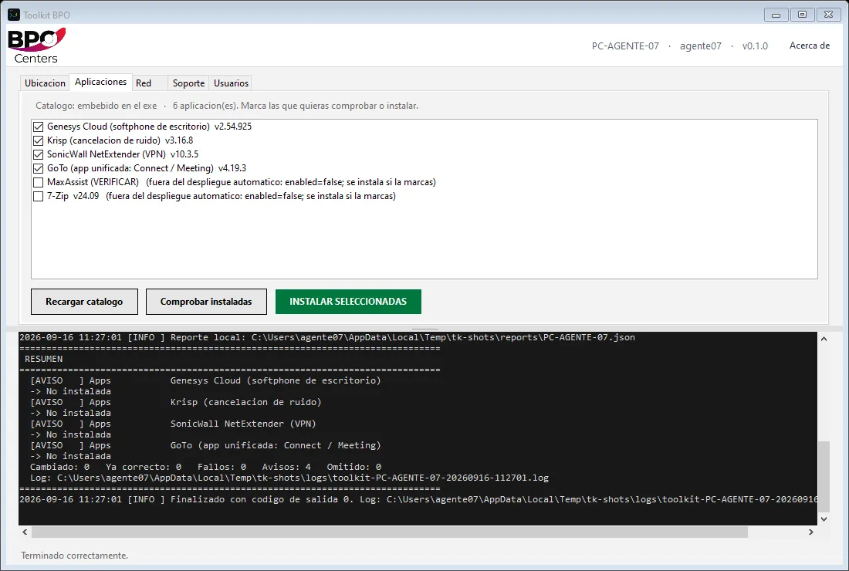This screenshot has height=571, width=849.
Task: Go to the Soporte tab
Action: (x=188, y=83)
